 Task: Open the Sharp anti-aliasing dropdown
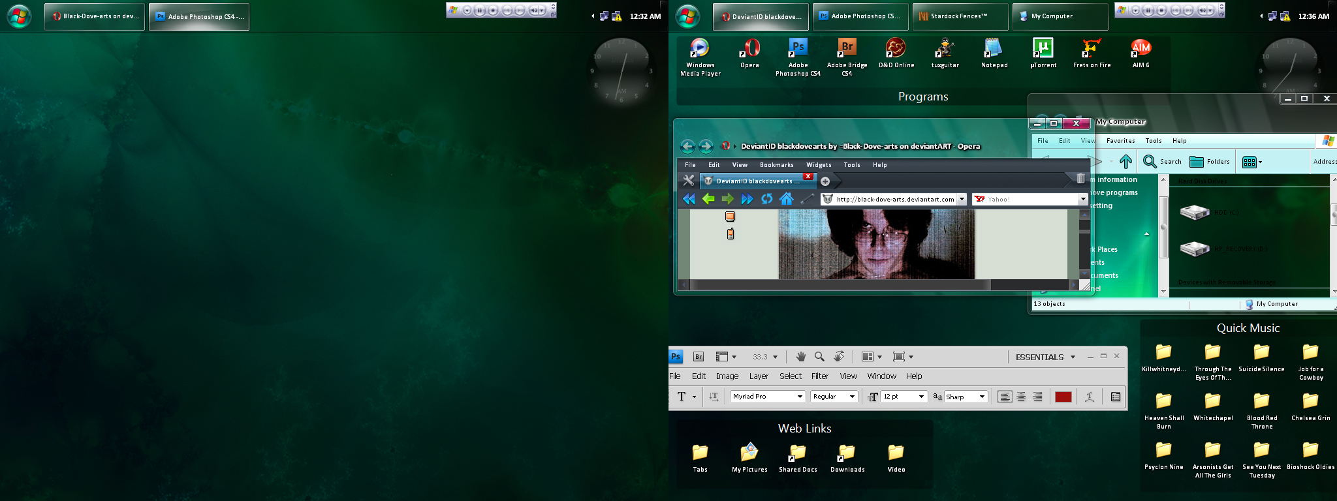point(982,397)
